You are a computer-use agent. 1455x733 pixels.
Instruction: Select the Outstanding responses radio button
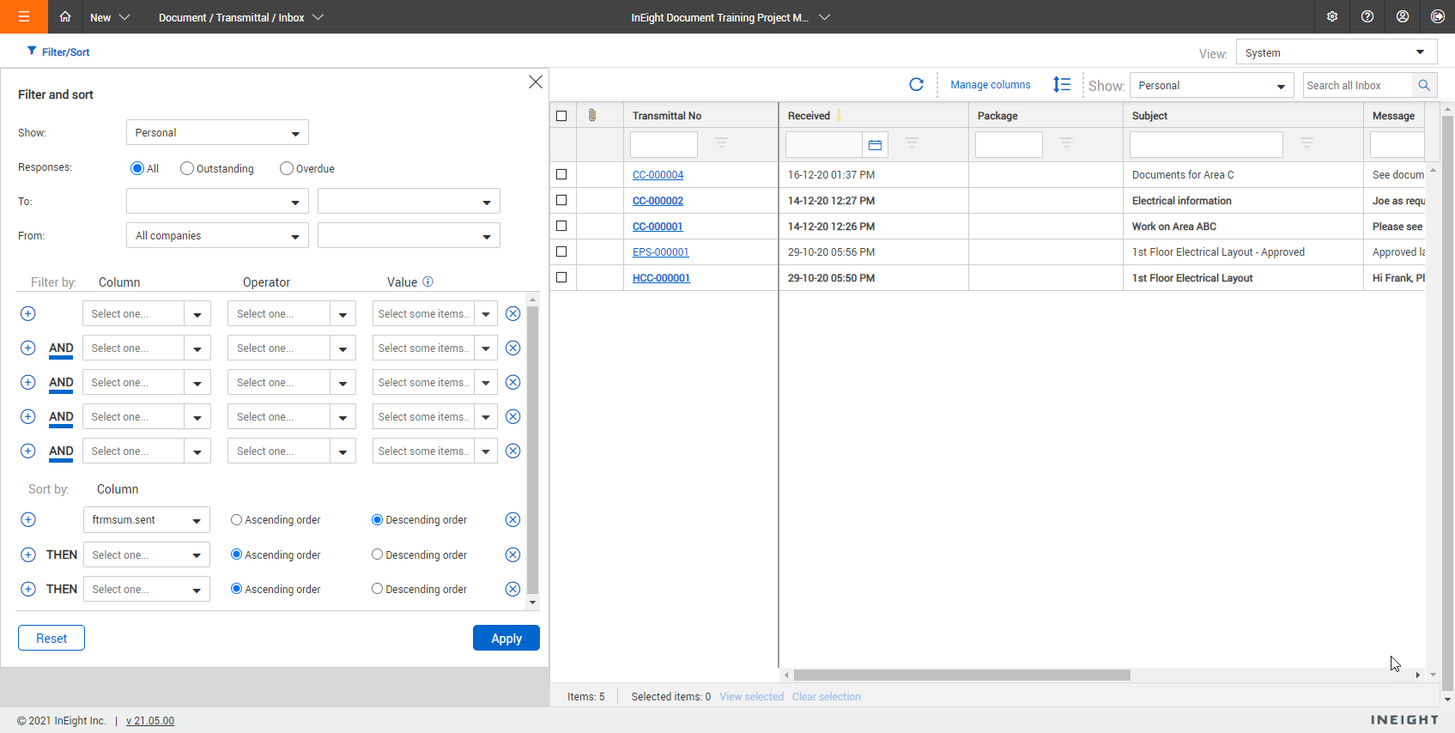tap(187, 168)
